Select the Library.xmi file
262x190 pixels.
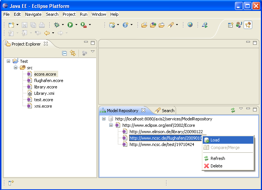[44, 93]
